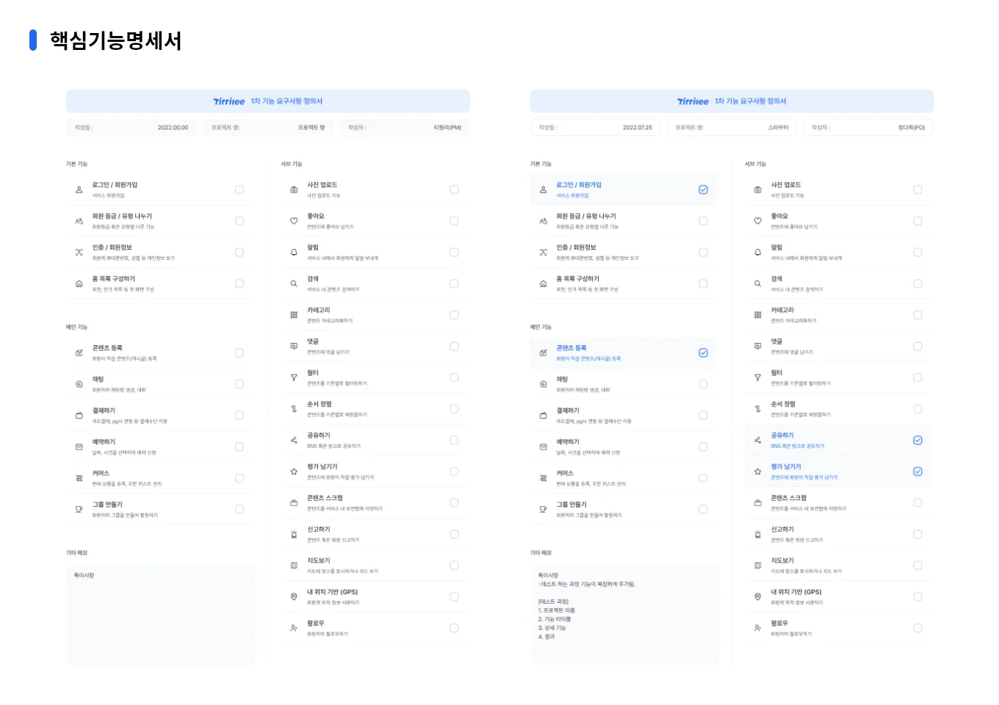Image resolution: width=999 pixels, height=705 pixels.
Task: Click the 작성일 date field showing 2022.07.25
Action: click(x=596, y=128)
